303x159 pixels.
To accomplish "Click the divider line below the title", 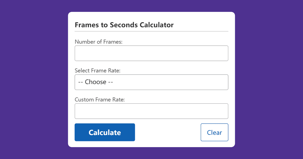I will coord(151,31).
